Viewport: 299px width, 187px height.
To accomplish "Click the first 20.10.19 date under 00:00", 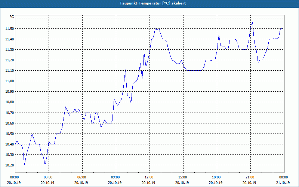I will (x=14, y=183).
